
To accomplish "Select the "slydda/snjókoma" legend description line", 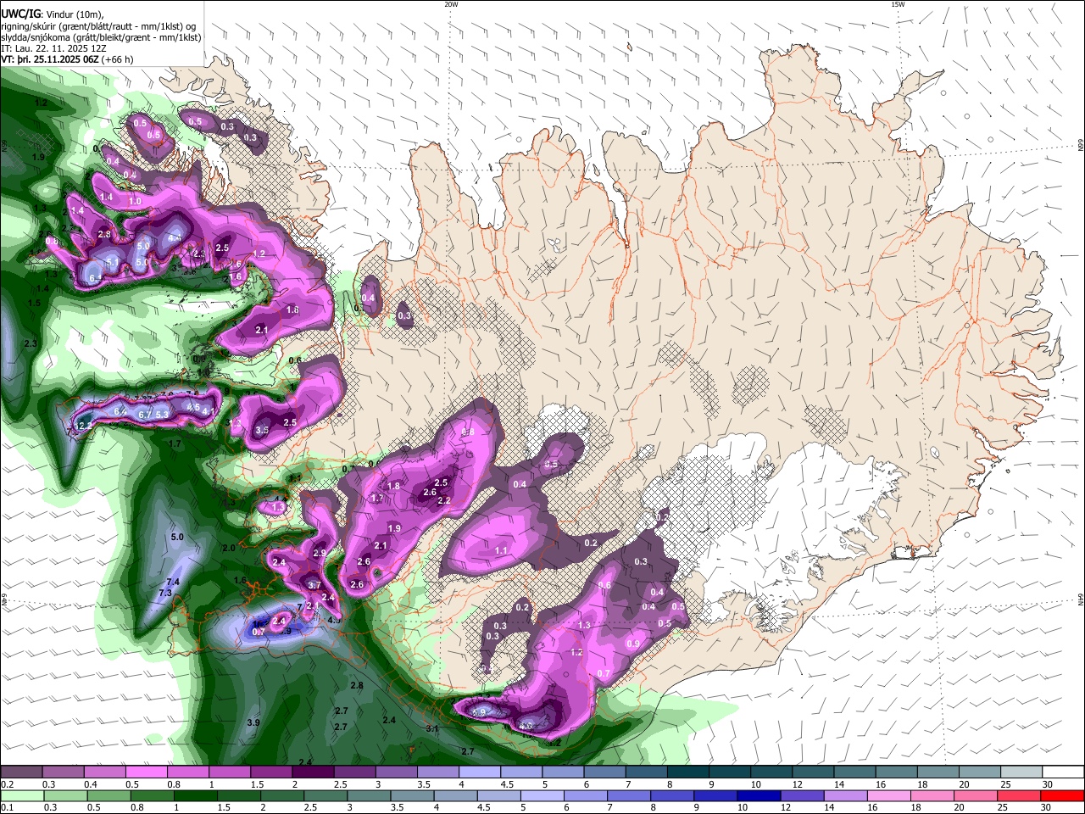I will pyautogui.click(x=101, y=37).
